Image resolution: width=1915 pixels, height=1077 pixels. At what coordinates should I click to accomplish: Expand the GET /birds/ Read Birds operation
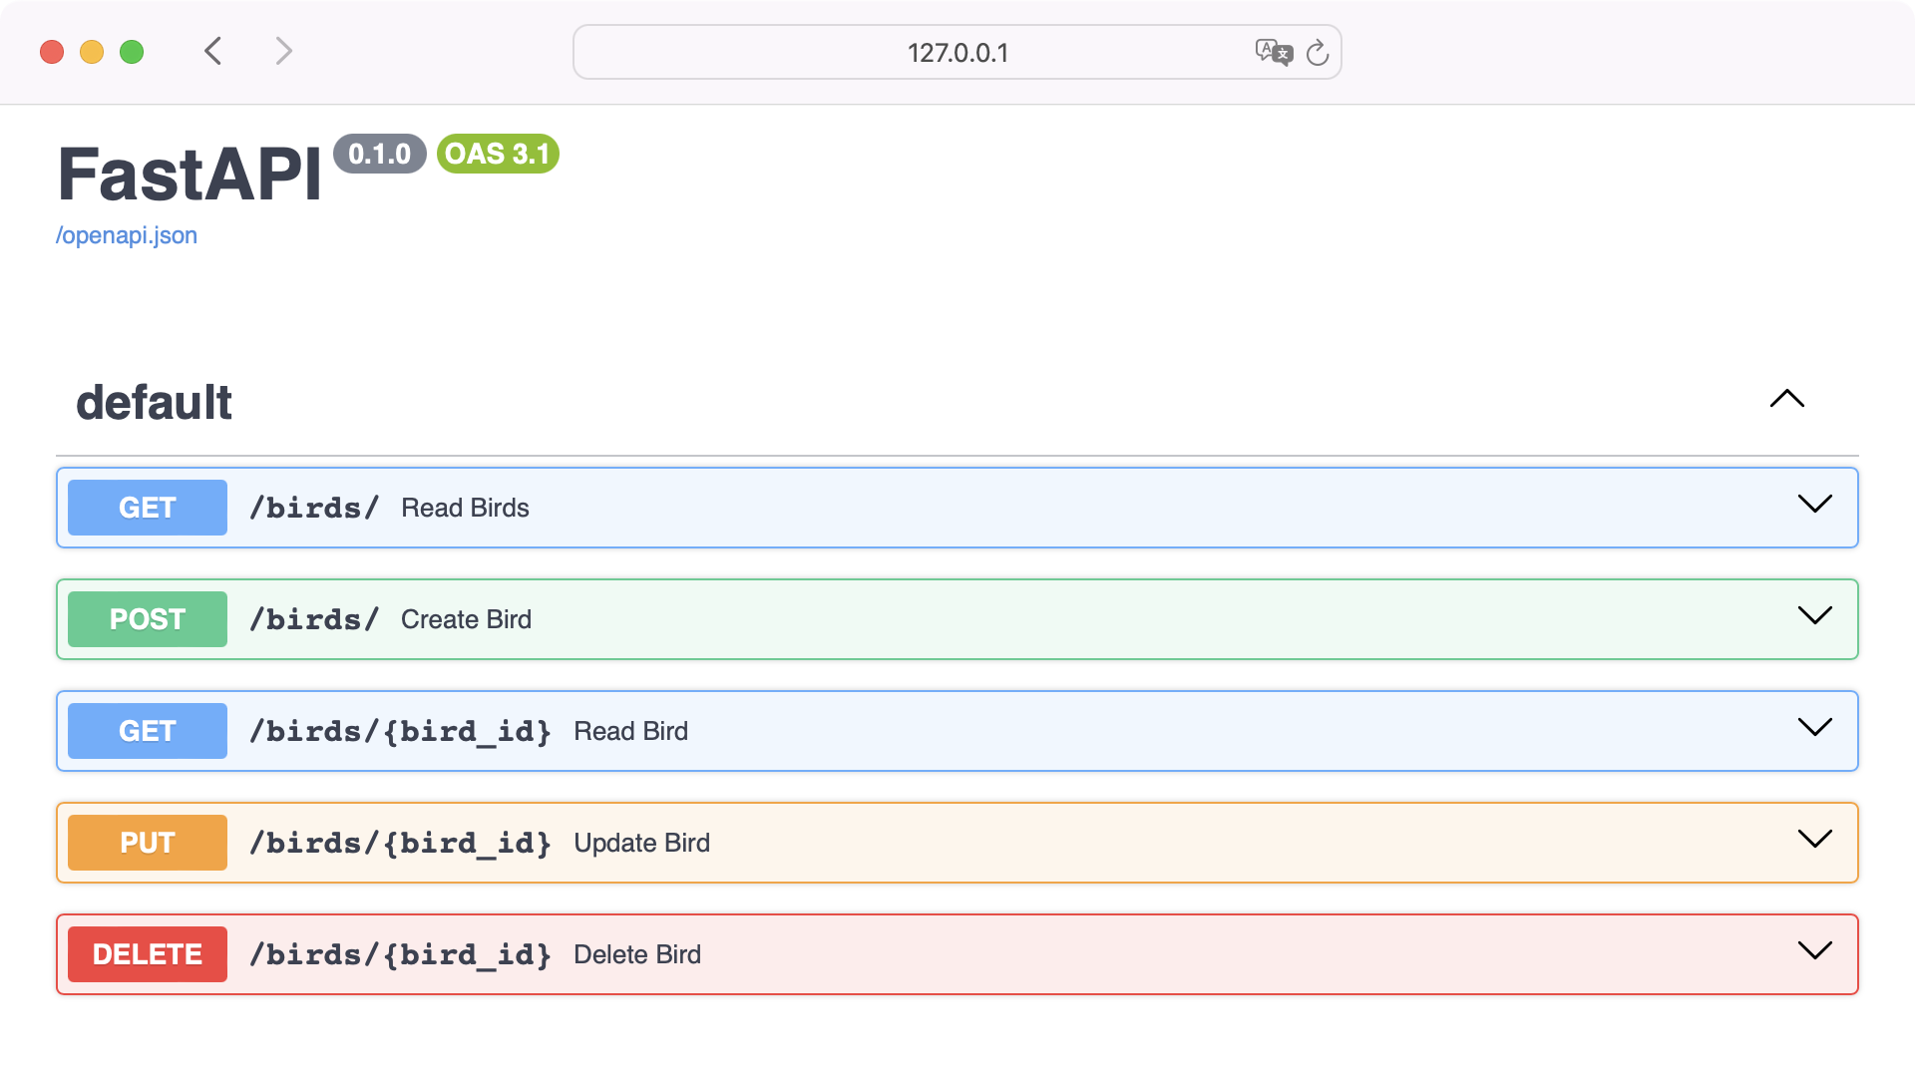tap(1814, 505)
